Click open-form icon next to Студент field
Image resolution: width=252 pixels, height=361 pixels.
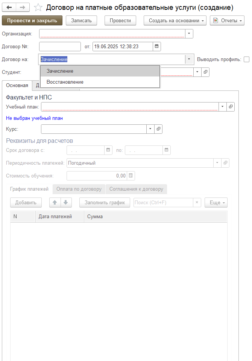pos(205,72)
